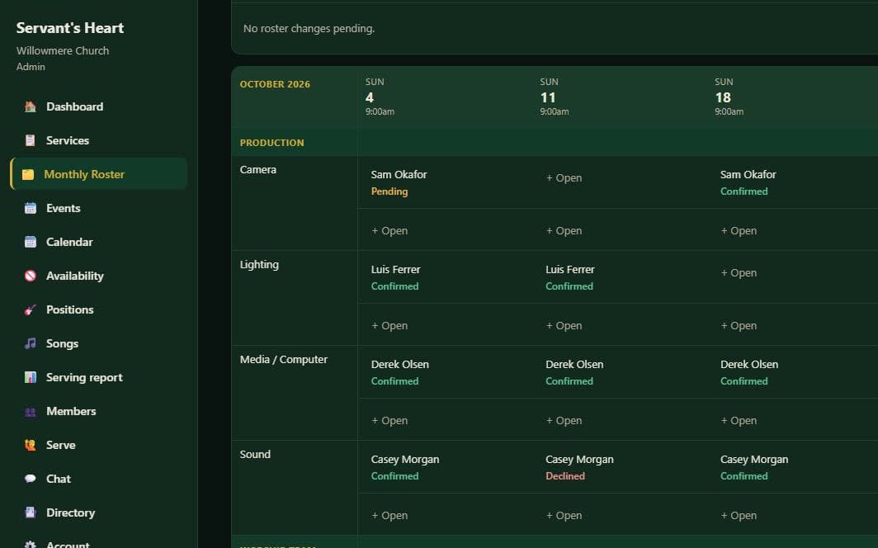Click the Serve raised-hand icon

tap(31, 445)
